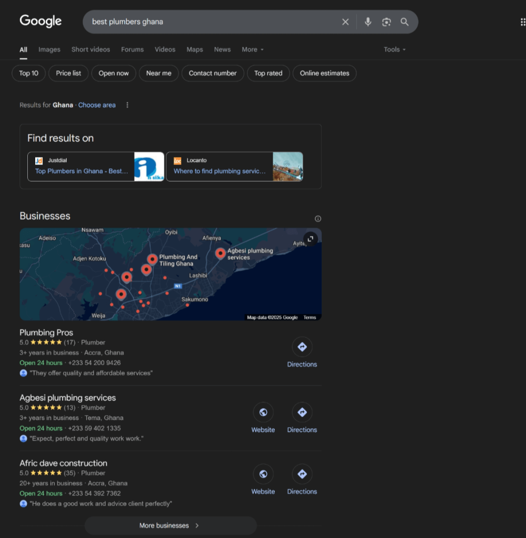526x538 pixels.
Task: Open Google Lens image search
Action: 386,22
